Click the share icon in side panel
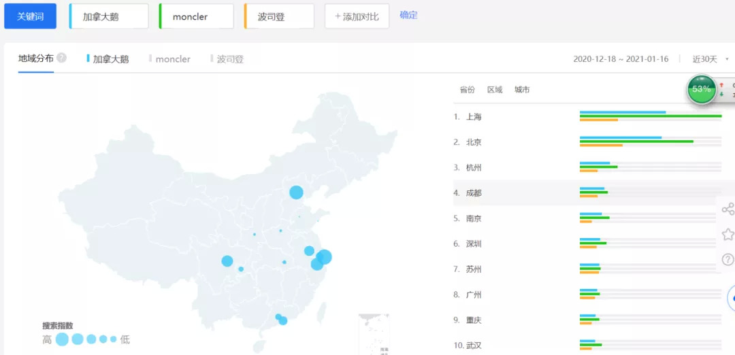This screenshot has height=355, width=735. [x=728, y=209]
